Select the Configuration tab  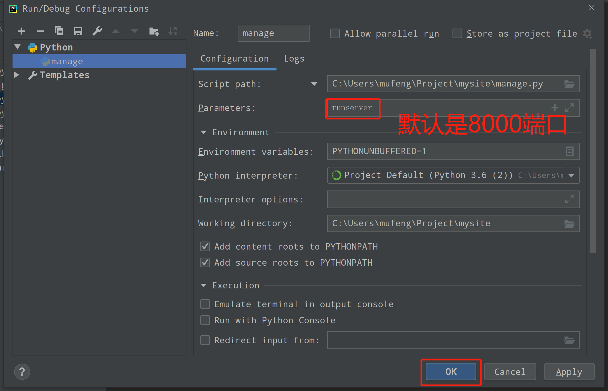click(x=235, y=59)
